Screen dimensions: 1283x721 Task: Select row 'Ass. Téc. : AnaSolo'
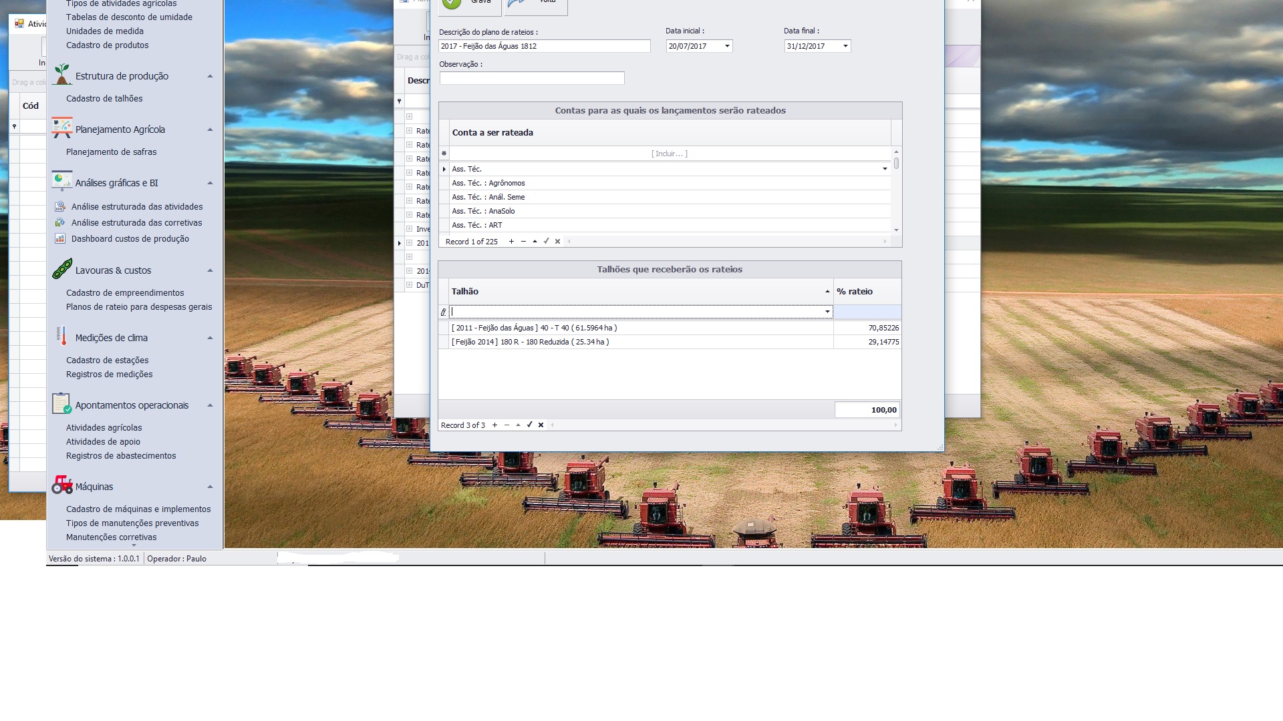pos(670,211)
